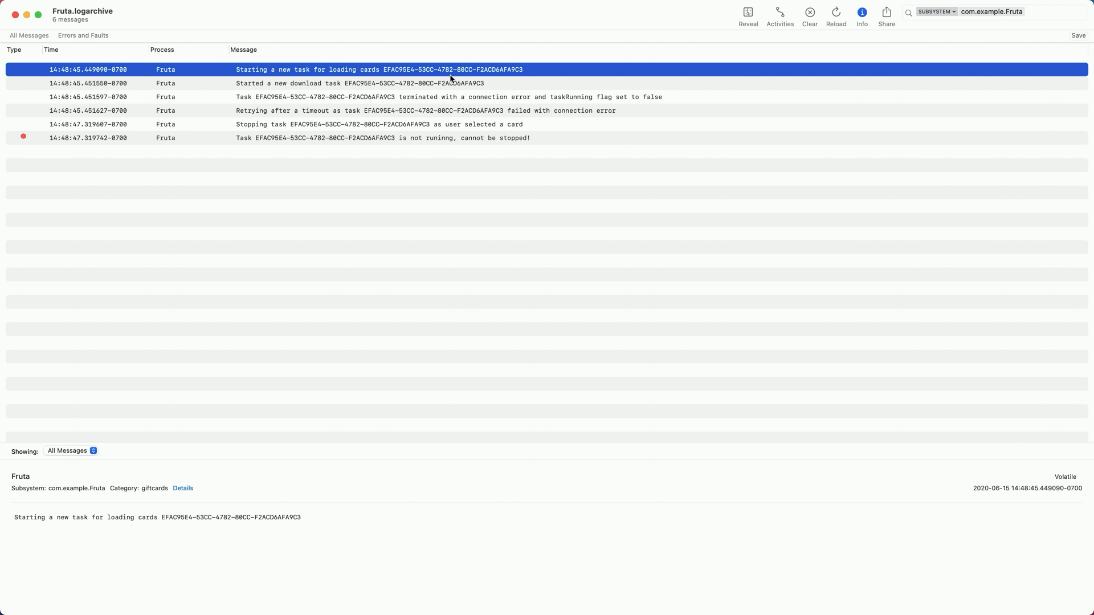This screenshot has height=615, width=1094.
Task: Clear the log with Clear icon
Action: pyautogui.click(x=810, y=13)
